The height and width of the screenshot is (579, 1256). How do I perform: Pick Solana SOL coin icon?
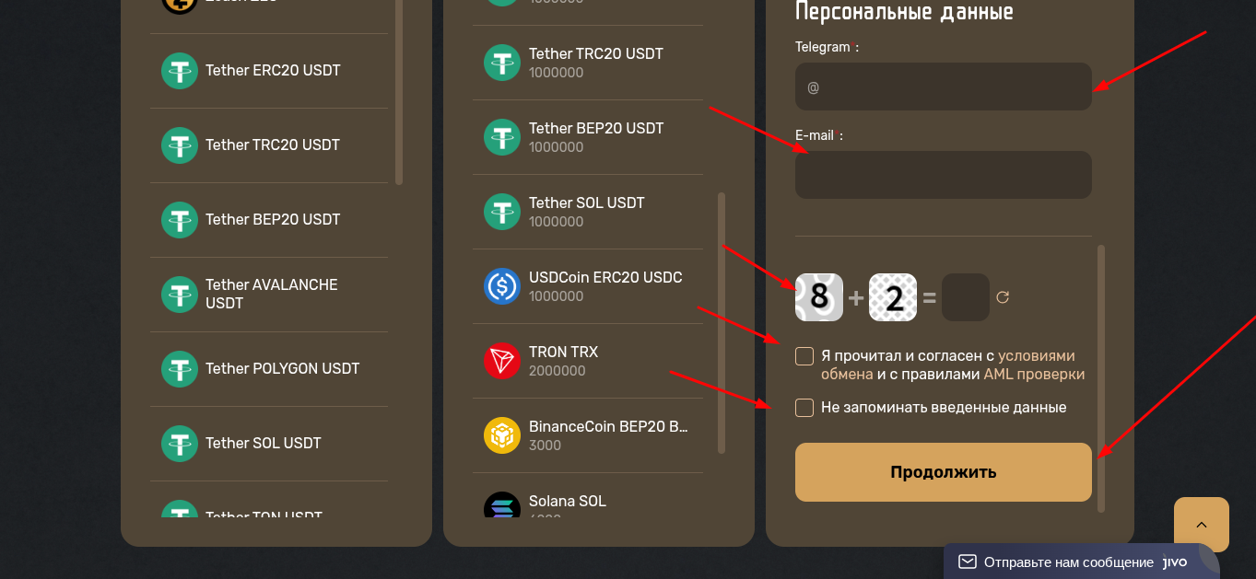[x=502, y=508]
